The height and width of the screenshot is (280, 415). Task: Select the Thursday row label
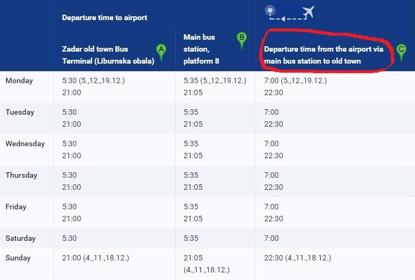[x=21, y=175]
